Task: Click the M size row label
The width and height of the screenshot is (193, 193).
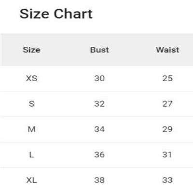Action: 32,129
